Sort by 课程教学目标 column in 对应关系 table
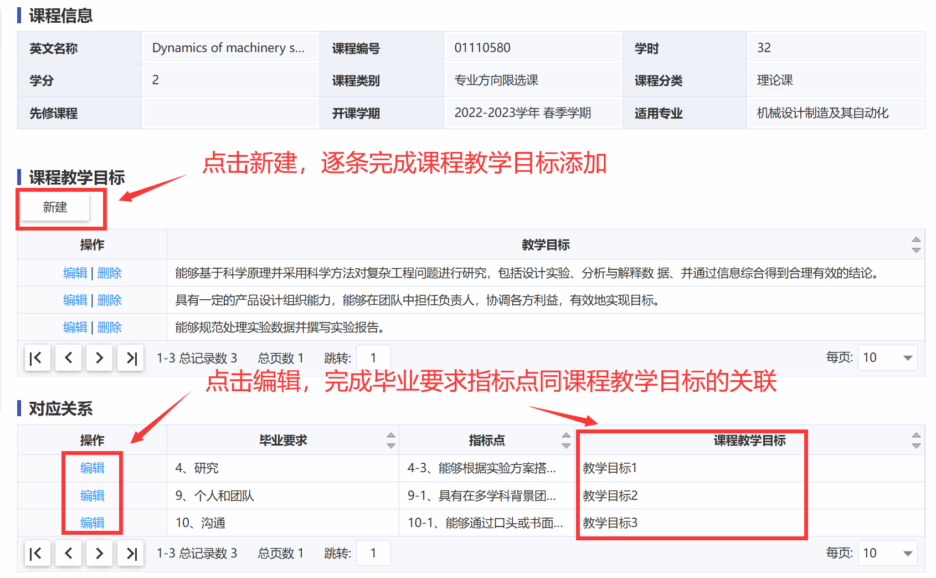Viewport: 936px width, 578px height. pyautogui.click(x=916, y=441)
